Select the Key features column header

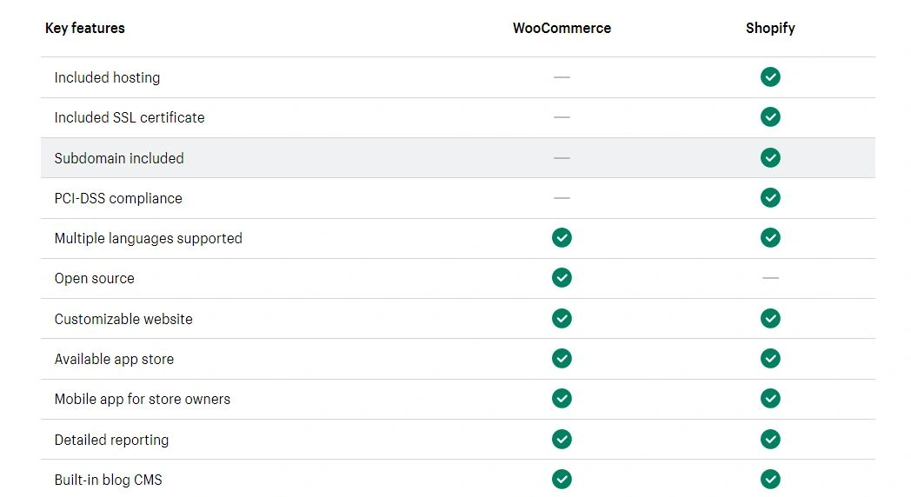[x=85, y=28]
